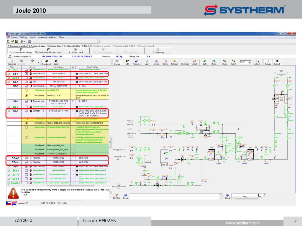Enable checkbox for struck-through row S8a-1
This screenshot has width=302, height=226.
tap(26, 170)
